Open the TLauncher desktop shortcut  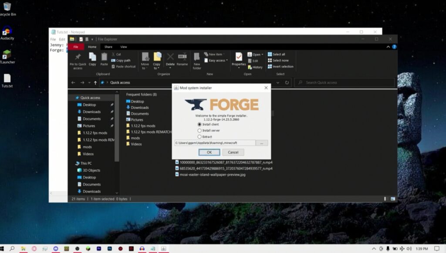click(x=7, y=57)
